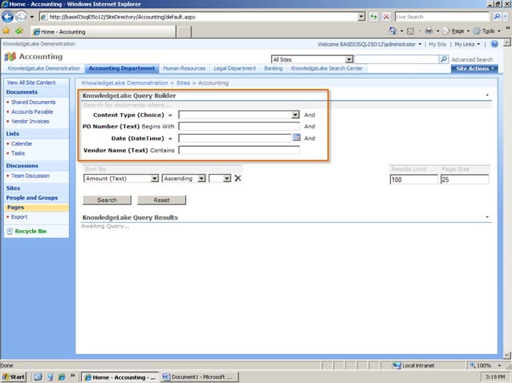This screenshot has height=383, width=512.
Task: Click Sites breadcrumb link
Action: (183, 83)
